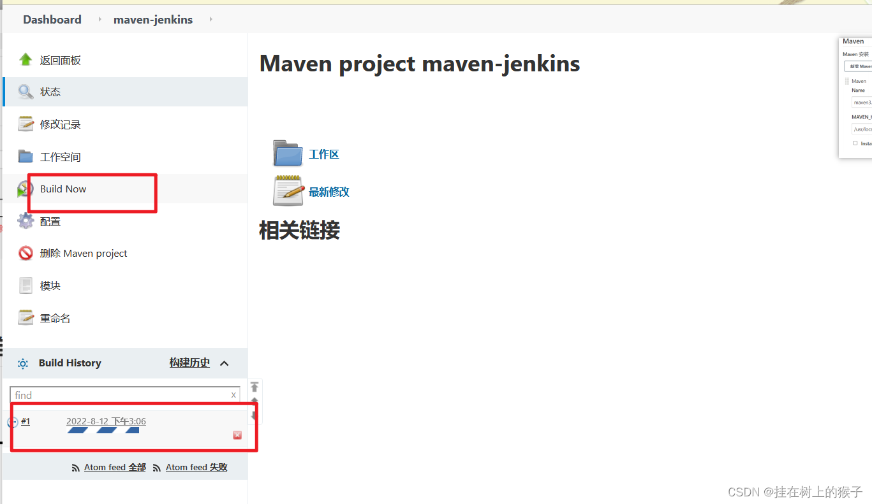Image resolution: width=872 pixels, height=504 pixels.
Task: Choose 删除 Maven project
Action: (x=84, y=253)
